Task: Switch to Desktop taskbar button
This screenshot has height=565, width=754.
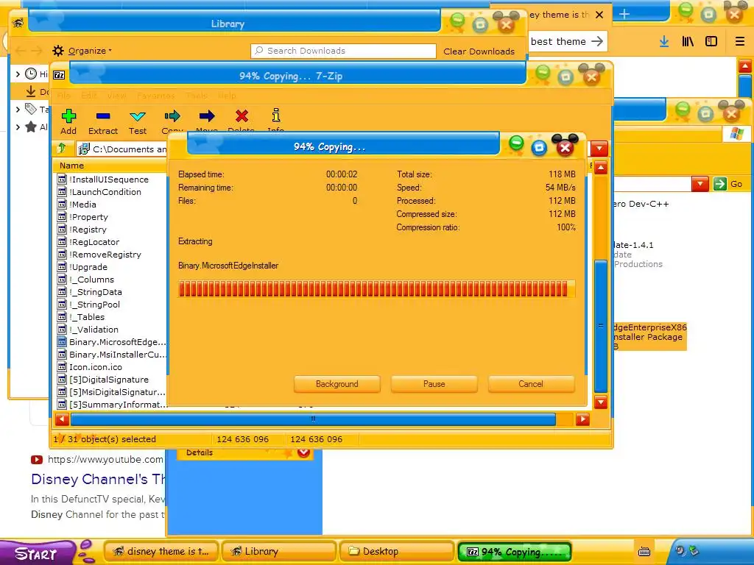Action: [x=396, y=552]
